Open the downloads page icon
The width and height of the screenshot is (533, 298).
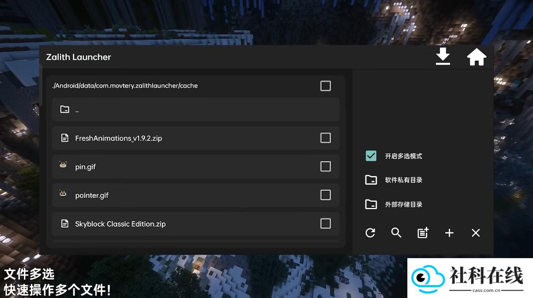click(443, 56)
